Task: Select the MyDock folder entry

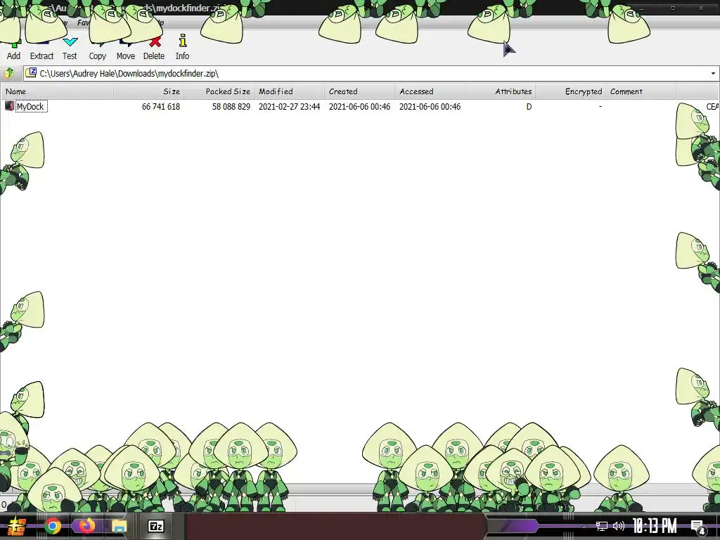Action: point(31,107)
